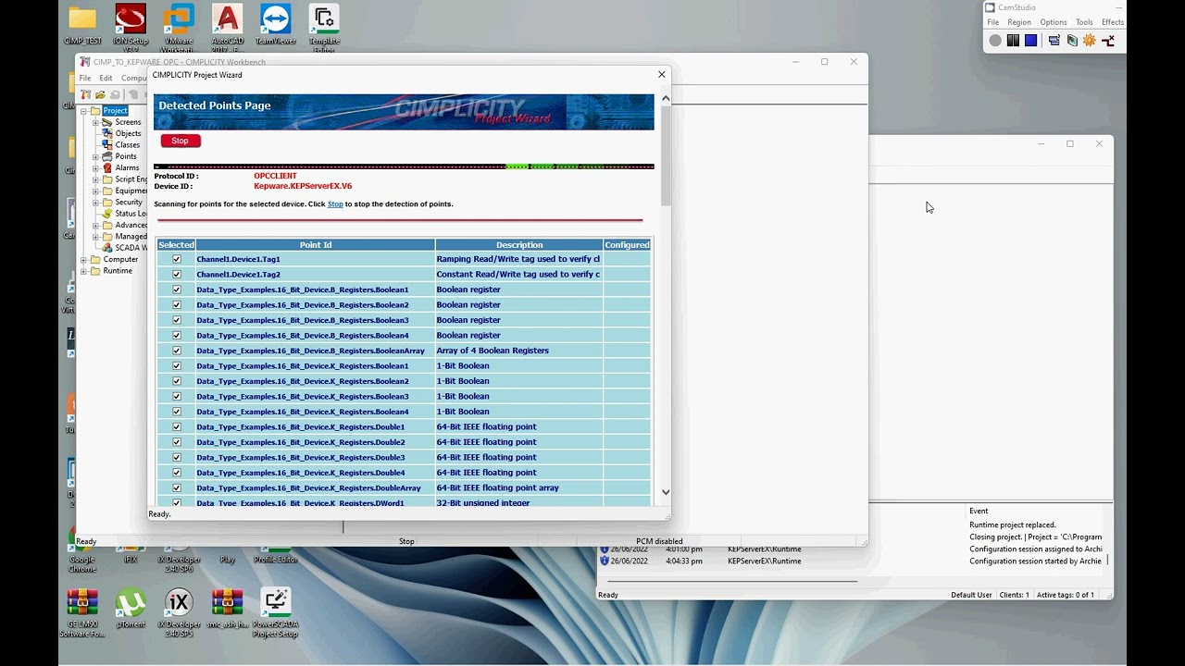
Task: Open TeamViewer desktop shortcut
Action: click(275, 25)
